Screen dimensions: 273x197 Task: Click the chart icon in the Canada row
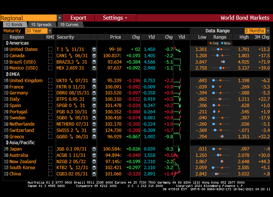(94, 56)
